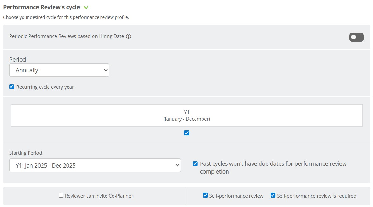Click the Periodic Performance Reviews label text
This screenshot has width=373, height=207.
[x=67, y=36]
